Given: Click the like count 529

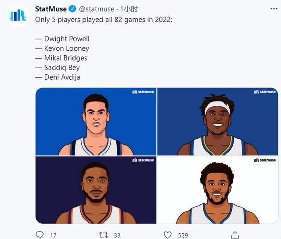Looking at the screenshot, I should [183, 235].
